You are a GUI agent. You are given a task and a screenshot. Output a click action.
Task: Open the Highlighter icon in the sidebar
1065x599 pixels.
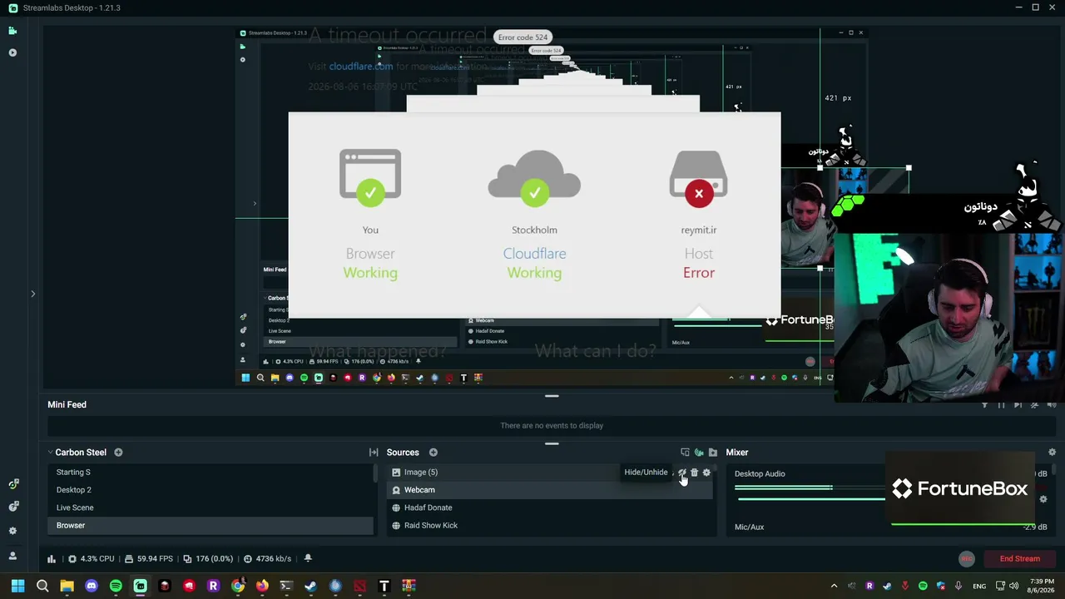[12, 52]
